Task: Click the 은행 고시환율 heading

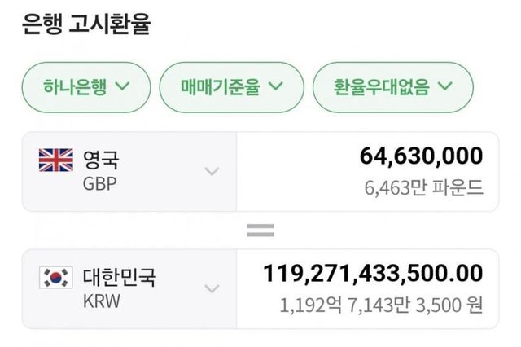Action: (85, 24)
